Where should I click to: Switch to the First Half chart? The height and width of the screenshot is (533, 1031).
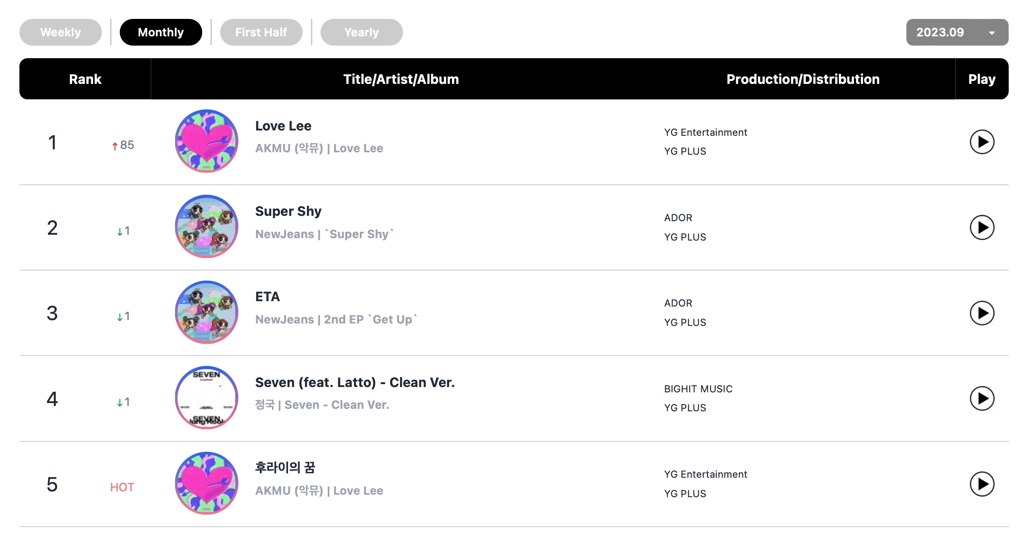point(261,32)
